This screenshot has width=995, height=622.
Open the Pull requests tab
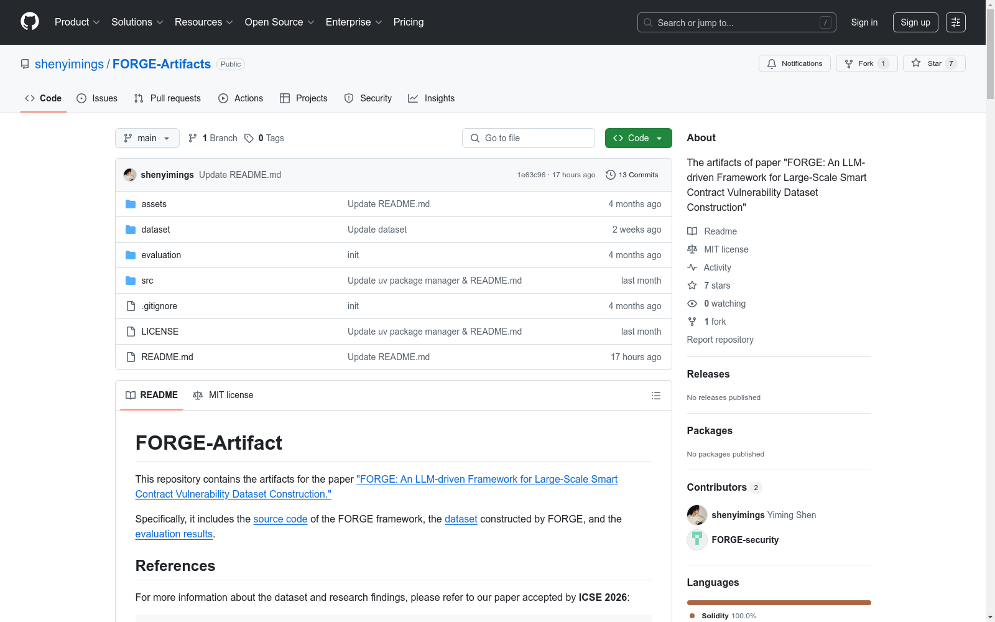pyautogui.click(x=167, y=98)
